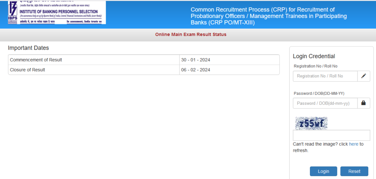Image resolution: width=376 pixels, height=179 pixels.
Task: Click the 'here' link to refresh captcha
Action: [354, 144]
